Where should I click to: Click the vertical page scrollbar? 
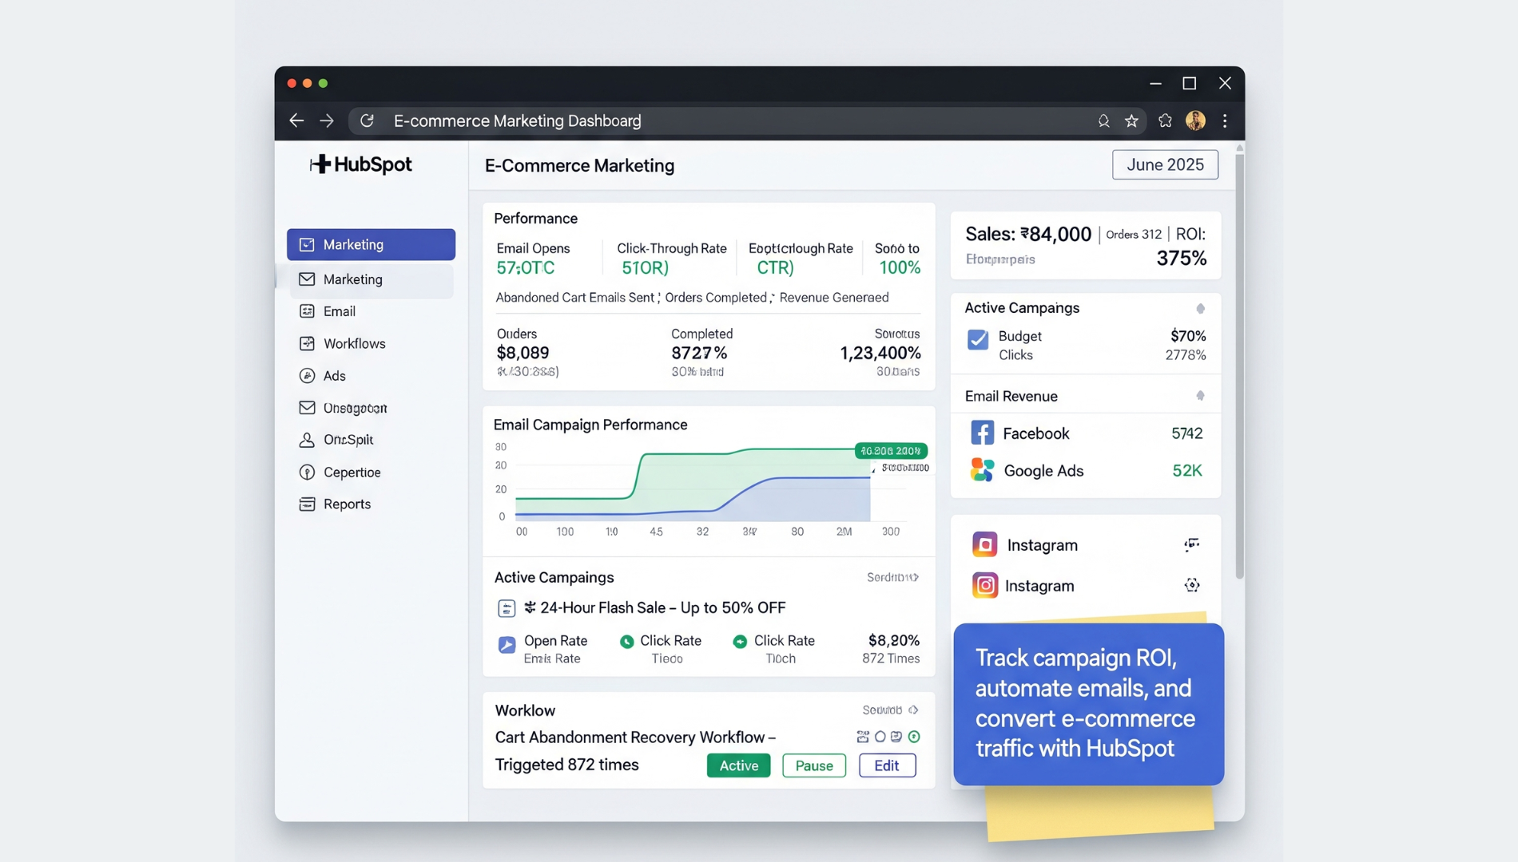click(1239, 366)
